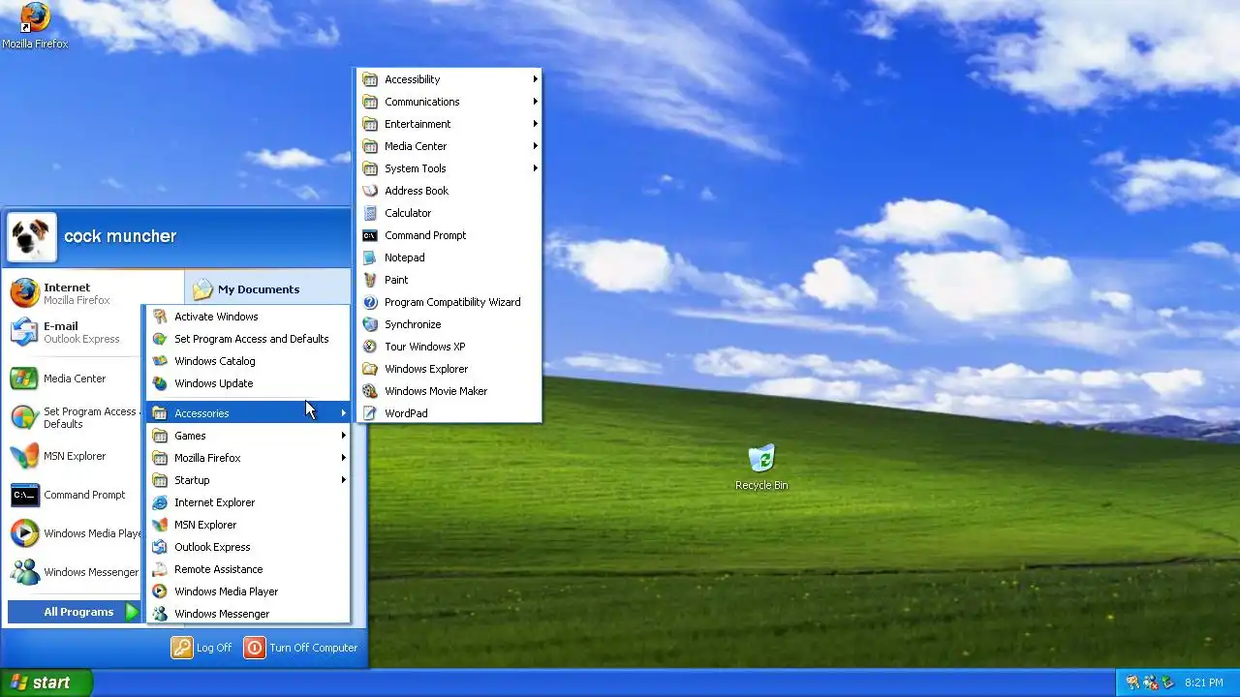This screenshot has width=1240, height=697.
Task: Open Calculator from Accessories menu
Action: coord(449,213)
